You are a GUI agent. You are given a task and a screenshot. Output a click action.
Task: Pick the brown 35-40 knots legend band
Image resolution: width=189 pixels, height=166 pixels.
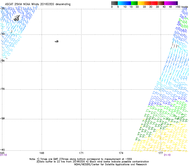click(161, 3)
